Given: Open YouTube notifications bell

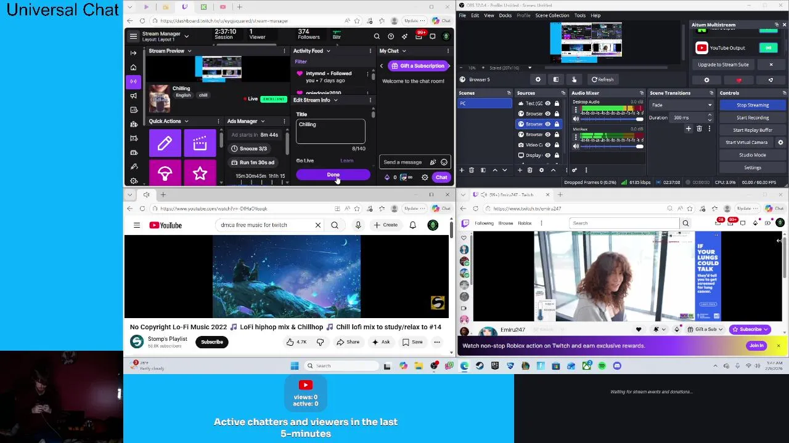Looking at the screenshot, I should tap(412, 225).
